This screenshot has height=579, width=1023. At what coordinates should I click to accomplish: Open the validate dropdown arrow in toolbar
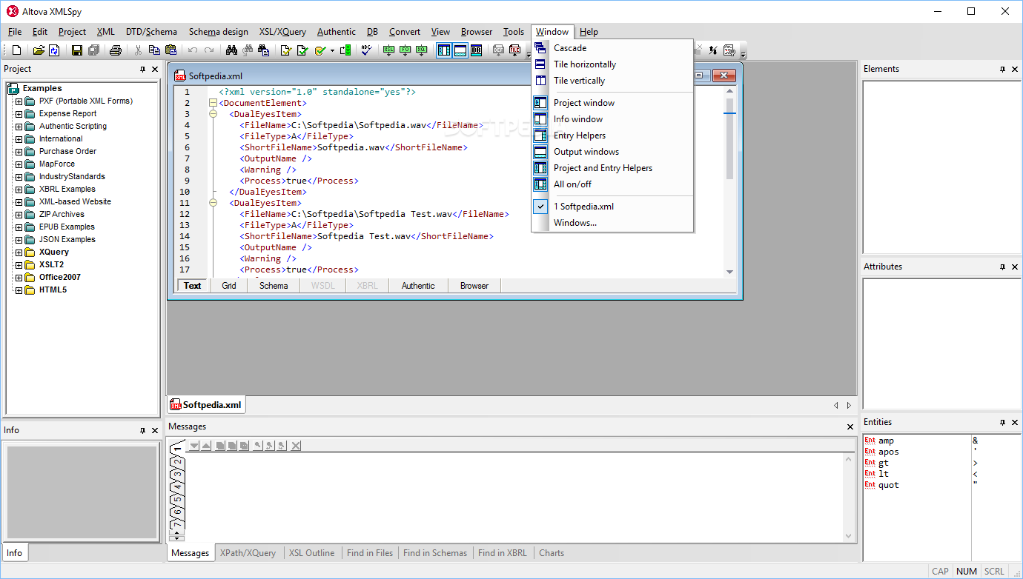(x=332, y=50)
